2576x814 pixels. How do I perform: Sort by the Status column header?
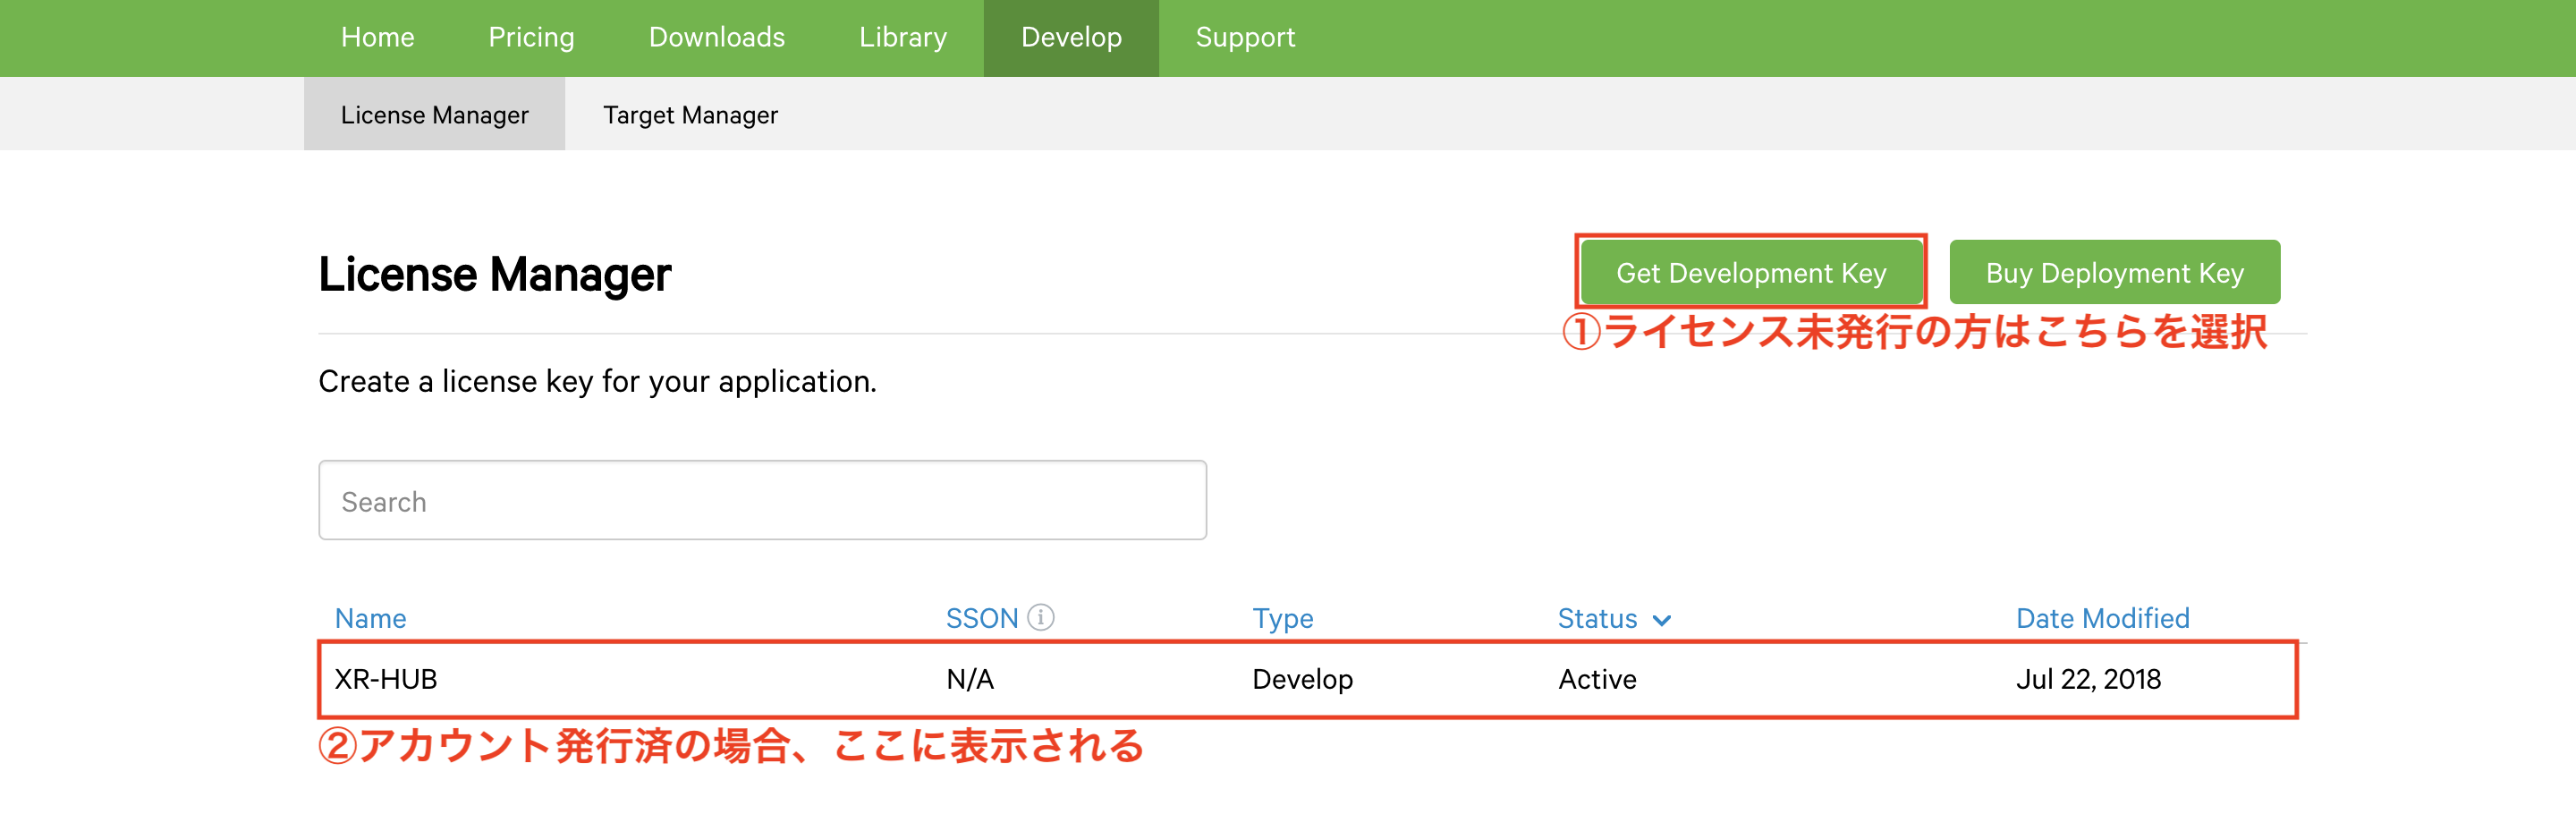tap(1597, 618)
